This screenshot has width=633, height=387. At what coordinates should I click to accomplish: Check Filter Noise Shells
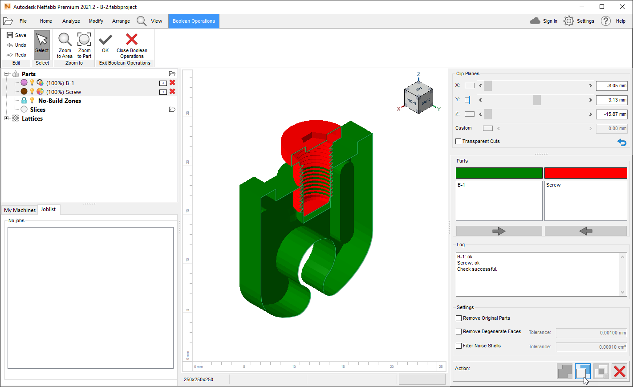pyautogui.click(x=459, y=346)
